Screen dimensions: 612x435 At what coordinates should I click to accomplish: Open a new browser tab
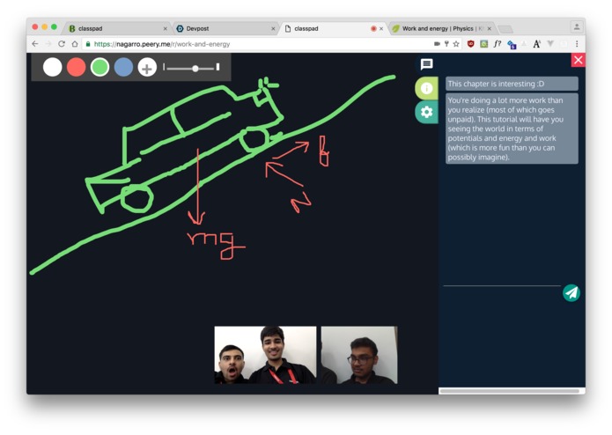point(505,29)
